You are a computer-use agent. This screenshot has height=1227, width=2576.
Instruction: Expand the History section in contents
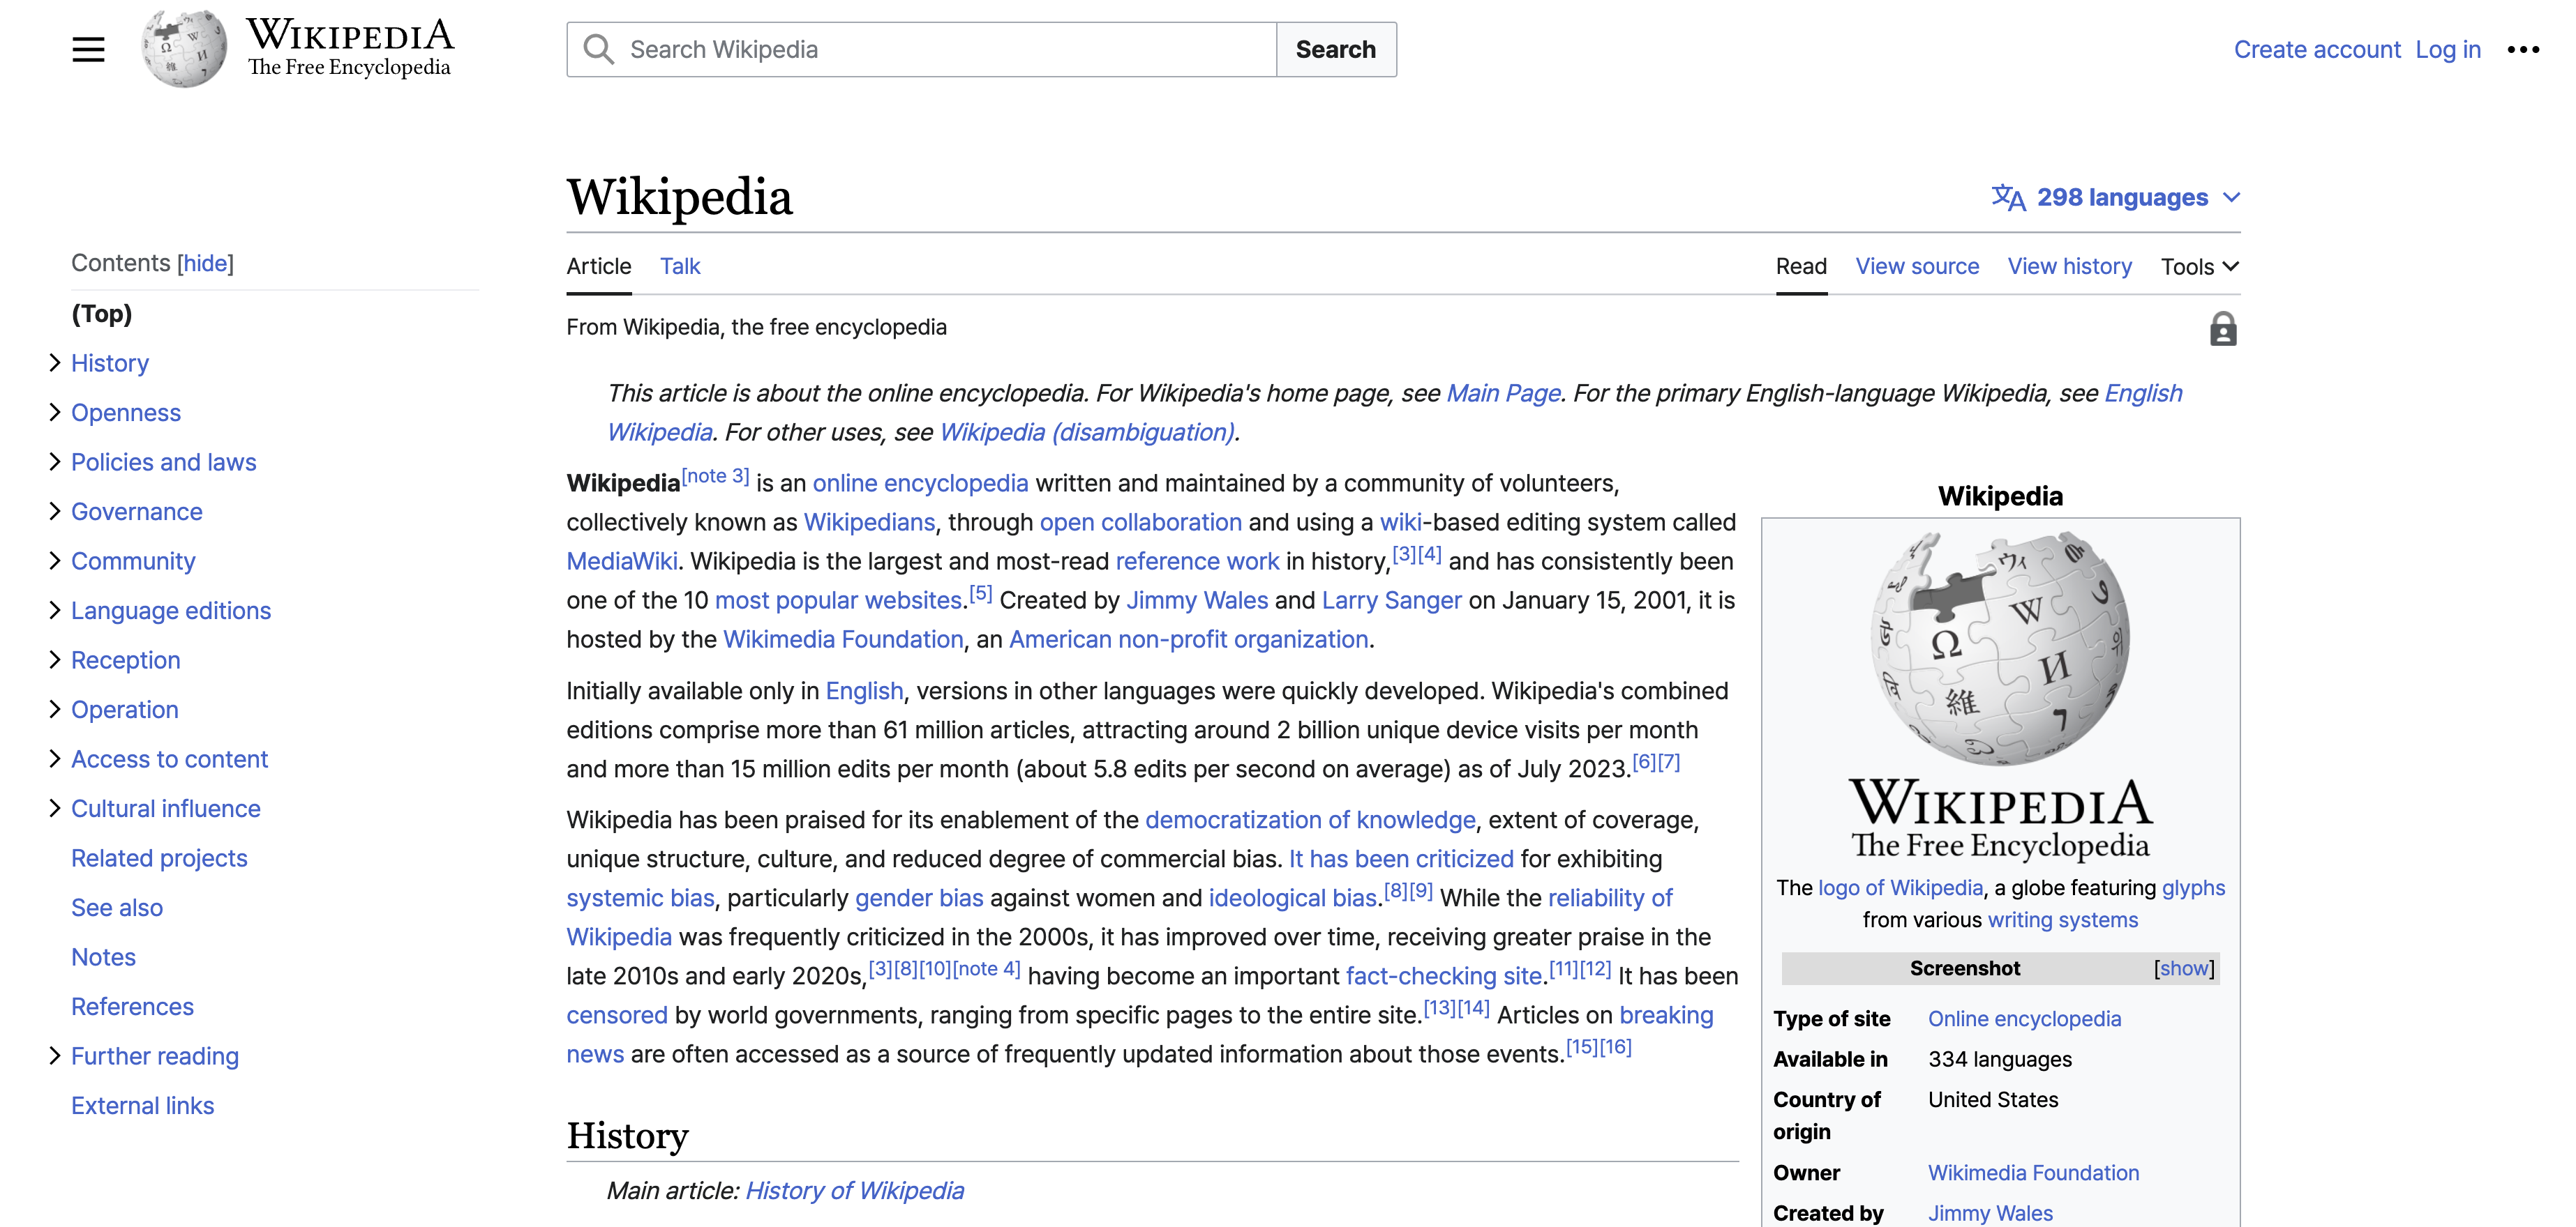55,363
